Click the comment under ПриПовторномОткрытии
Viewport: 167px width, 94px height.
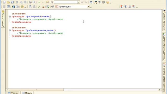pos(40,33)
